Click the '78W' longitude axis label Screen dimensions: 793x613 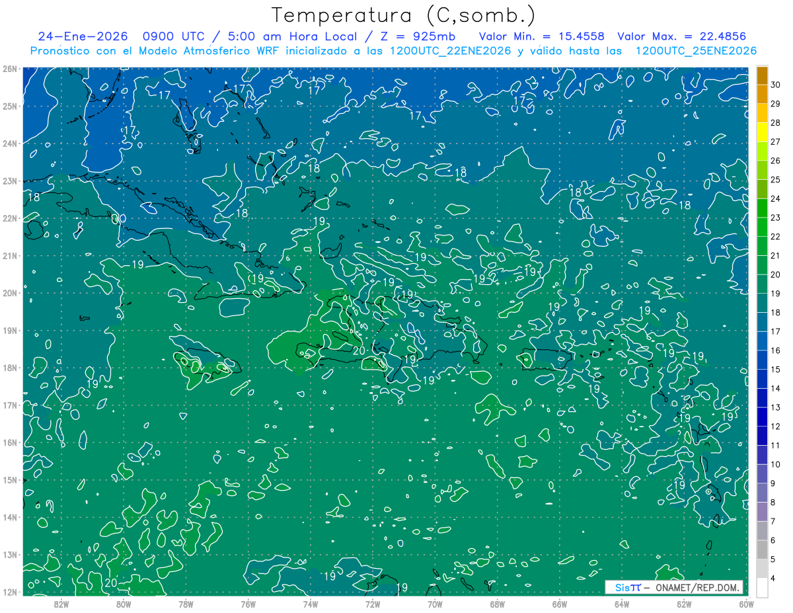(x=186, y=604)
